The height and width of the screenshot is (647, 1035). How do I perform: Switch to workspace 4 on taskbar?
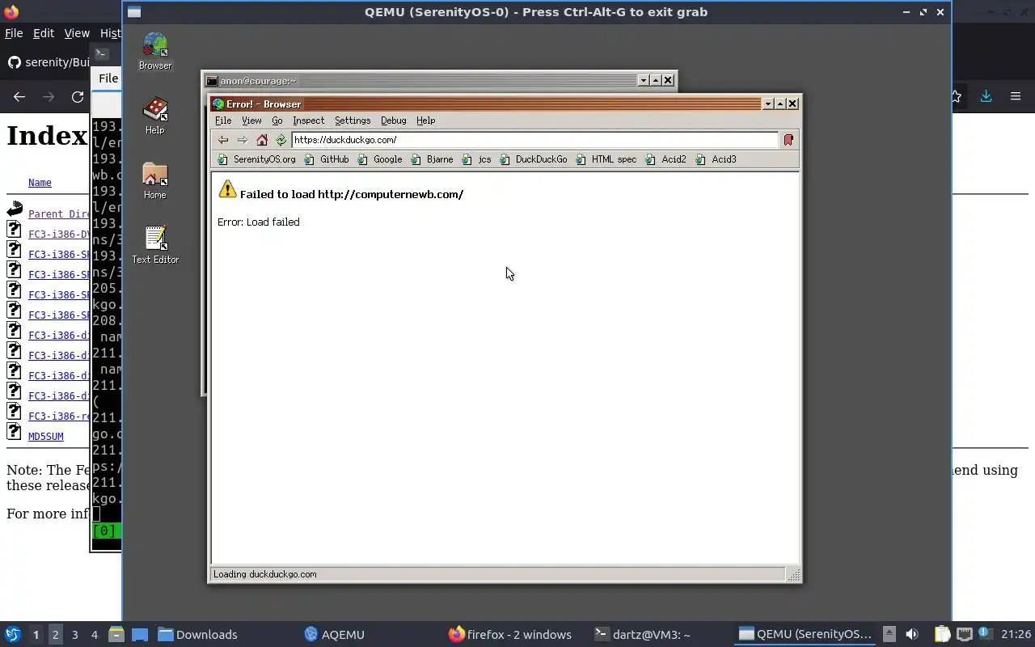[95, 635]
